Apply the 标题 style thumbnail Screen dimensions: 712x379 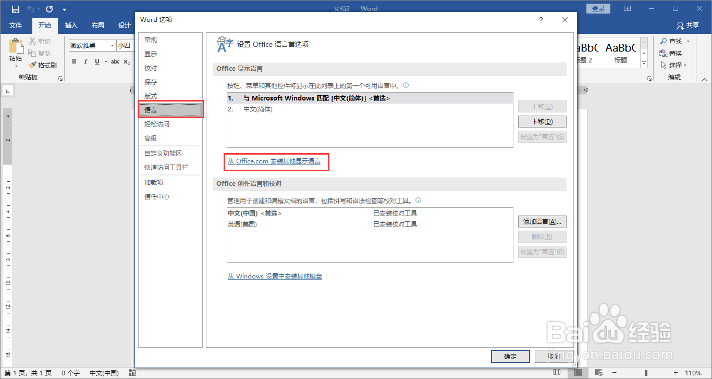[620, 53]
